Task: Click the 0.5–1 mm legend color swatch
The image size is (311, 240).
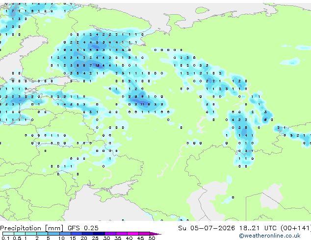Action: click(20, 234)
